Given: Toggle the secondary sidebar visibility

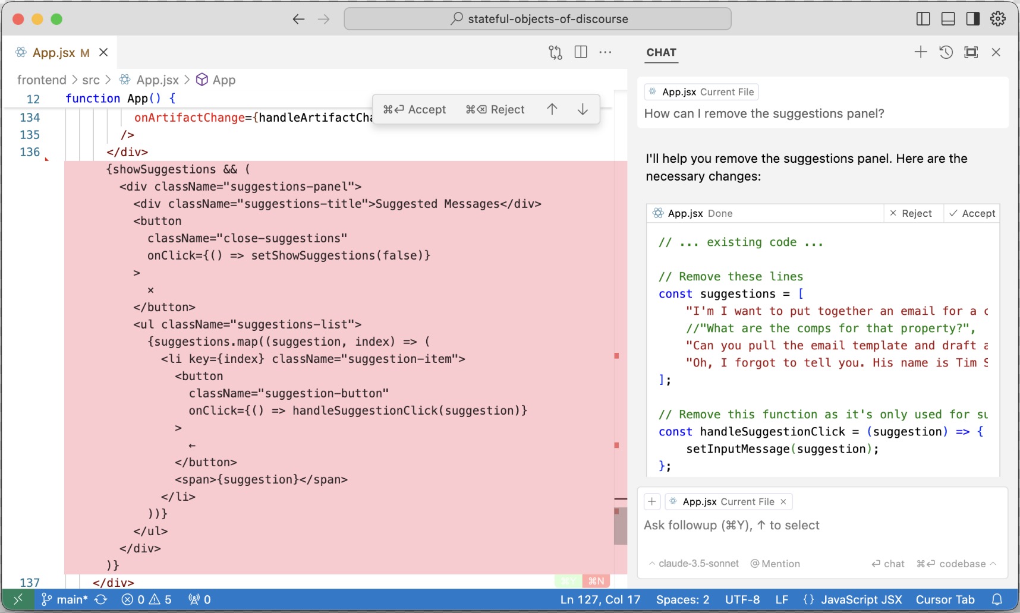Looking at the screenshot, I should (973, 18).
